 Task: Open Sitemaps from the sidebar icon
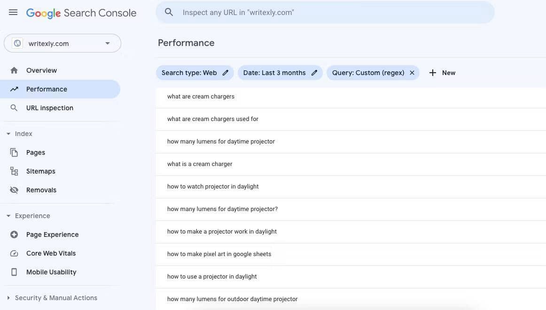pos(14,171)
